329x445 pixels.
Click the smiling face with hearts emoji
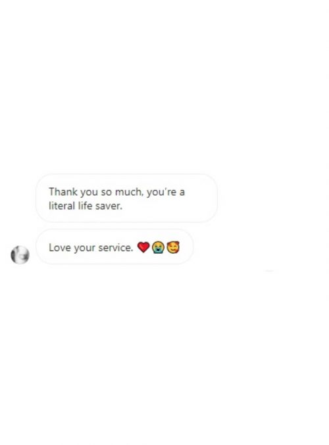pos(173,247)
